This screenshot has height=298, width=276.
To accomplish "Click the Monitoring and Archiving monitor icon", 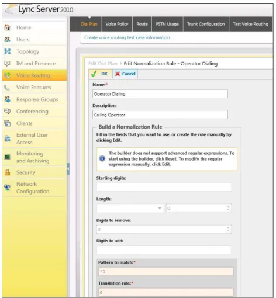I will click(x=7, y=157).
